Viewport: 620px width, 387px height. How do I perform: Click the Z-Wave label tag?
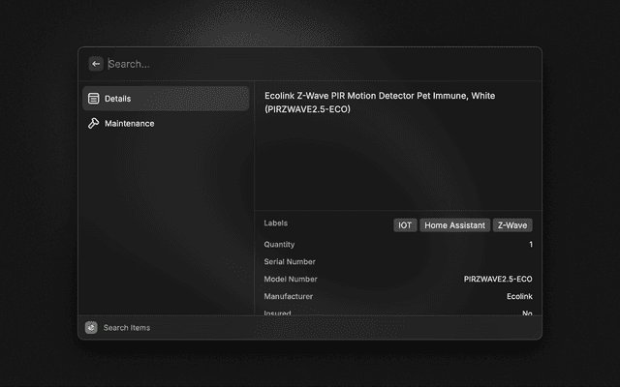512,225
